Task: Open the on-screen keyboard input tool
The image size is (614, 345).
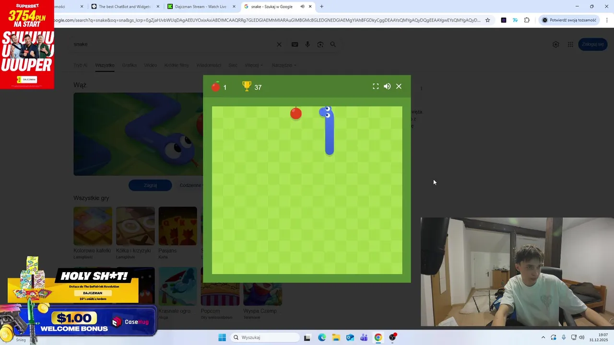Action: [x=295, y=44]
